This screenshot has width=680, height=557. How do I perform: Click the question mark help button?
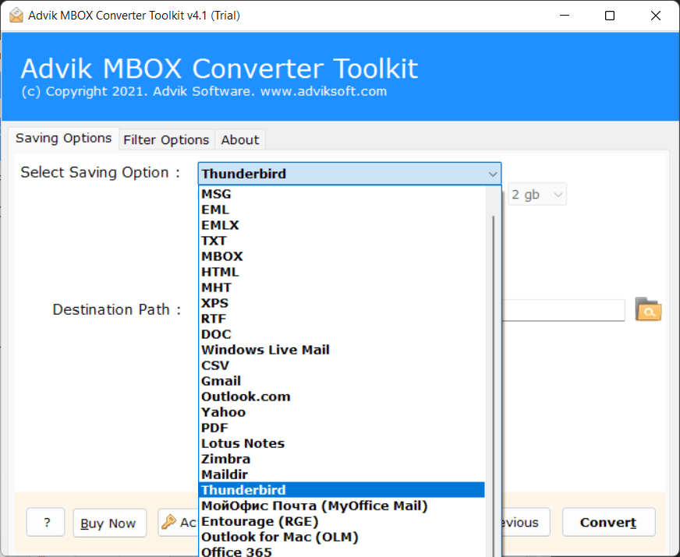pyautogui.click(x=45, y=523)
